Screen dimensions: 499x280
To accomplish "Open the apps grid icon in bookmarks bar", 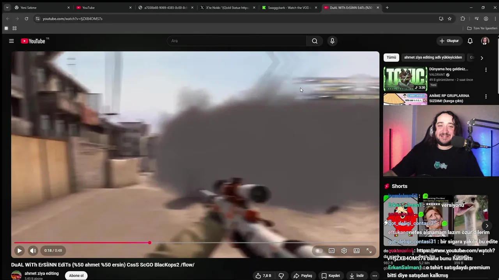I will click(14, 28).
